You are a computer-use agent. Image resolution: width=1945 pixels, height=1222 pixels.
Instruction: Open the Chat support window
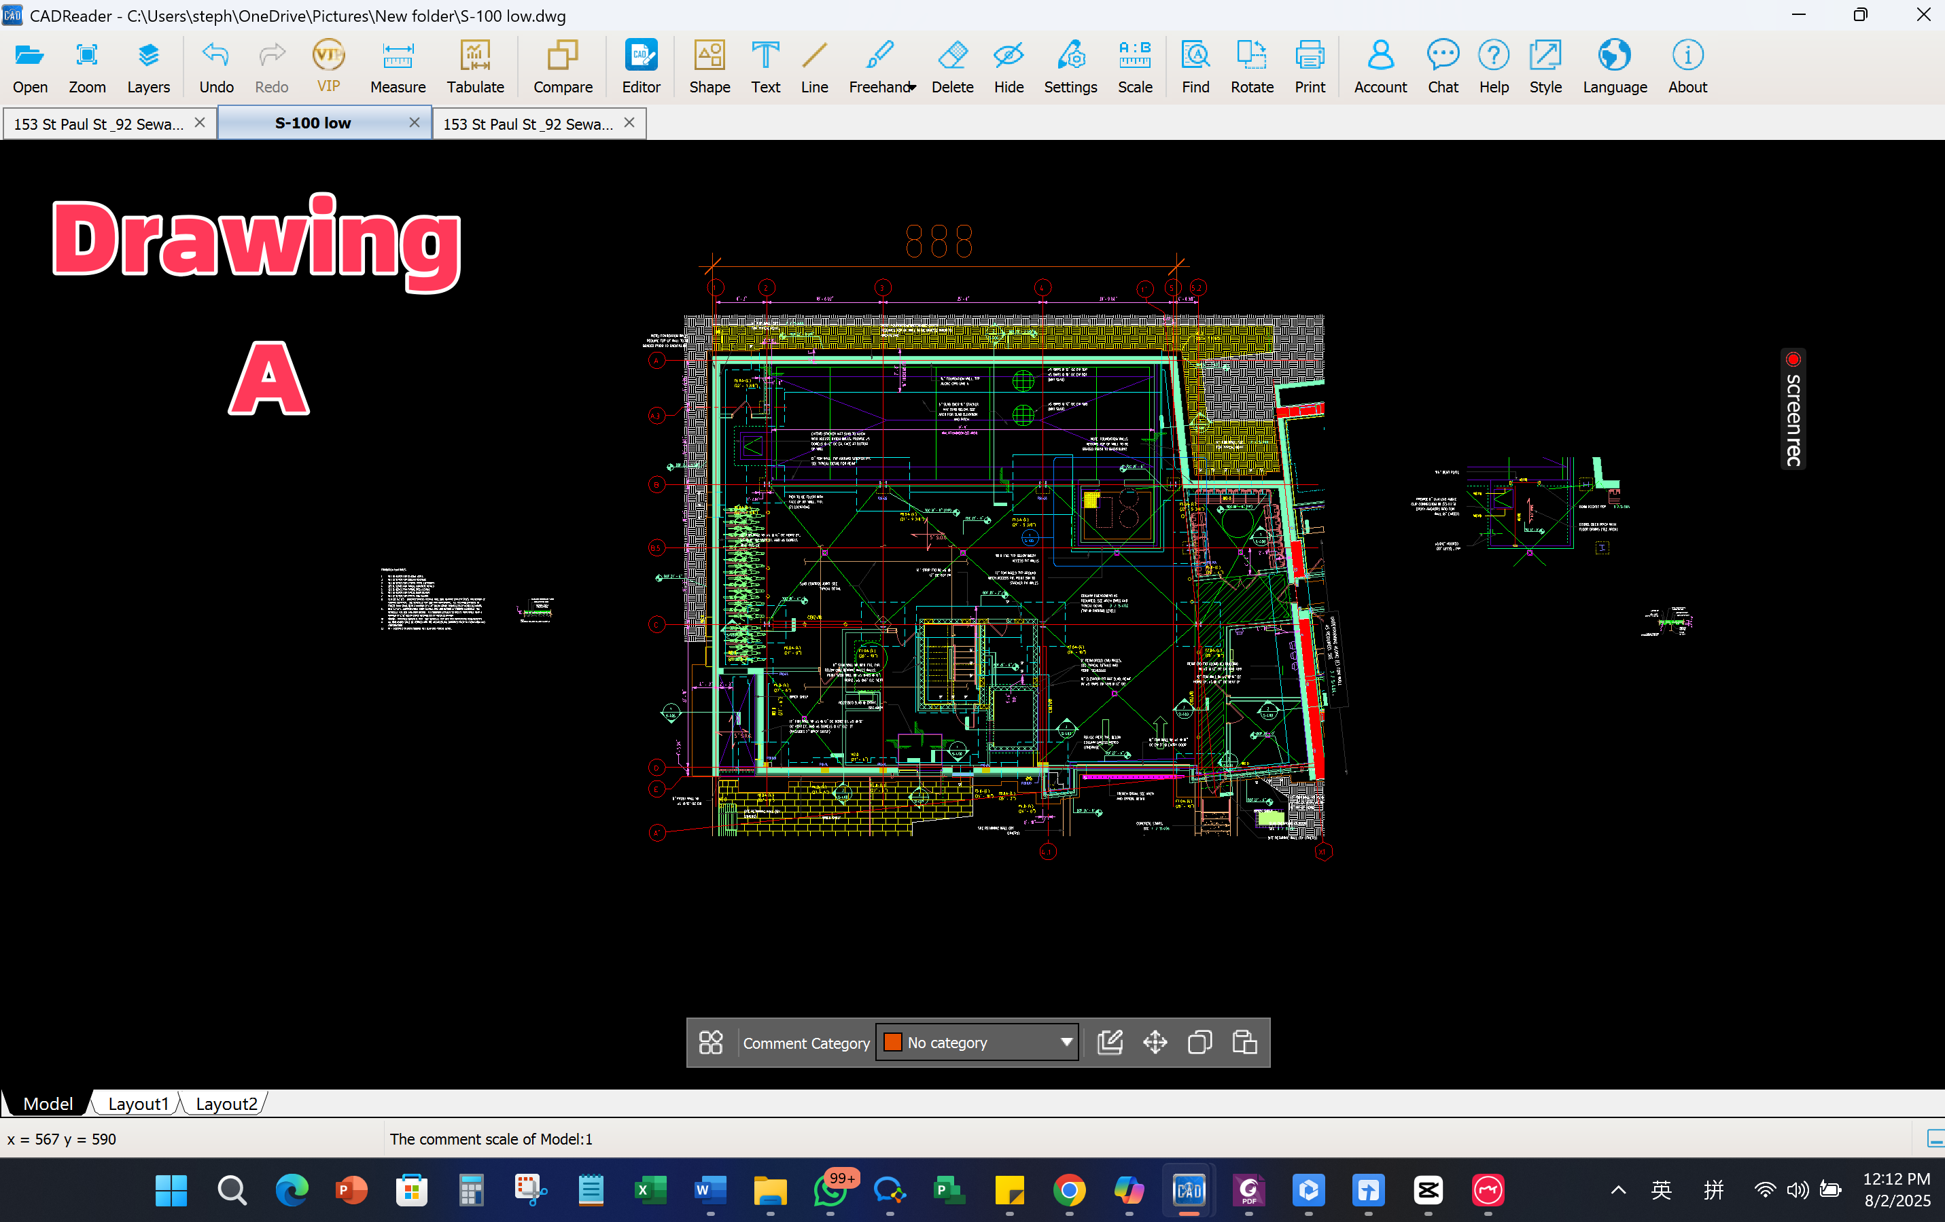click(1443, 67)
